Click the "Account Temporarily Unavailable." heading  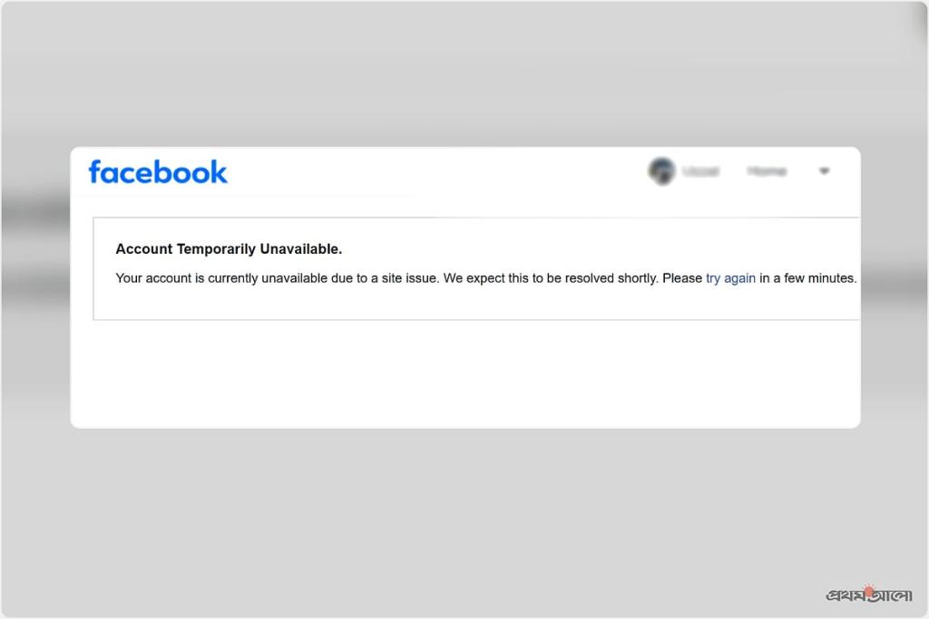point(229,249)
